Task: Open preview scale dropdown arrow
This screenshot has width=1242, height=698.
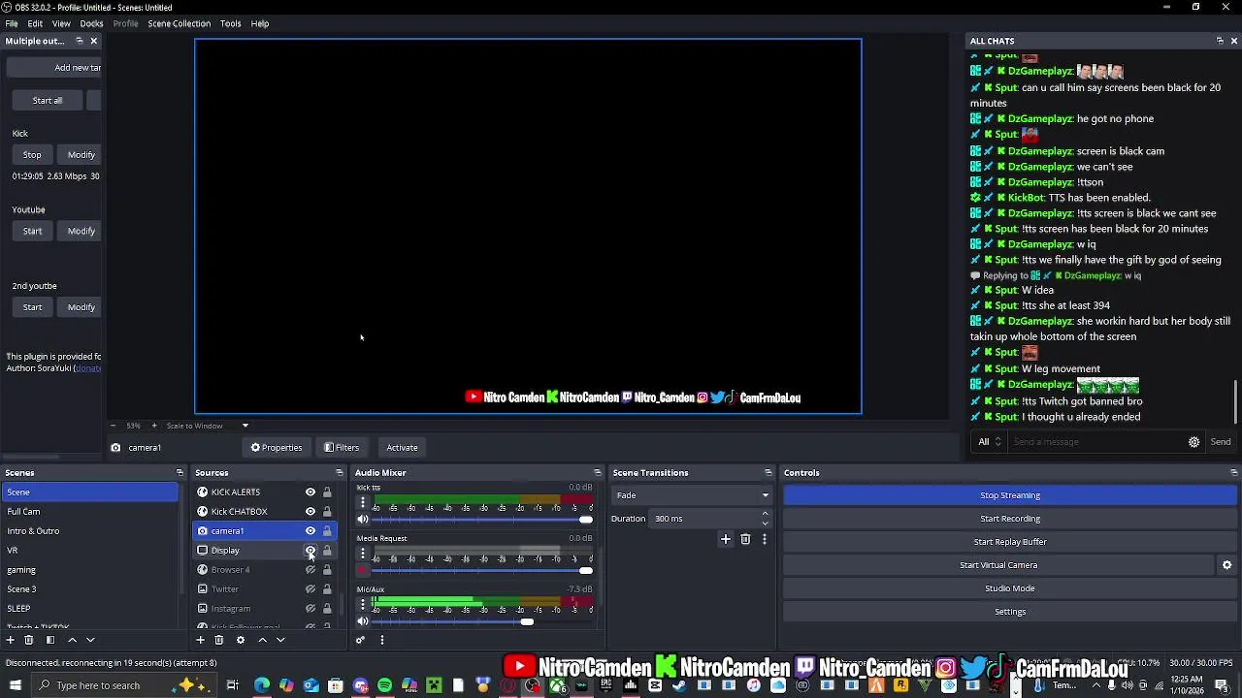Action: [x=245, y=426]
